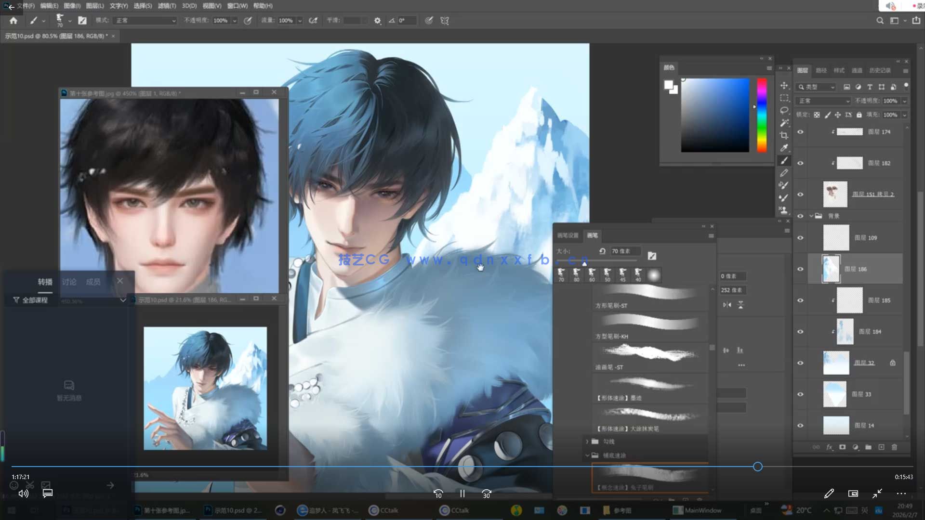Open the 滤镜(T) menu
The image size is (925, 520).
coord(167,6)
